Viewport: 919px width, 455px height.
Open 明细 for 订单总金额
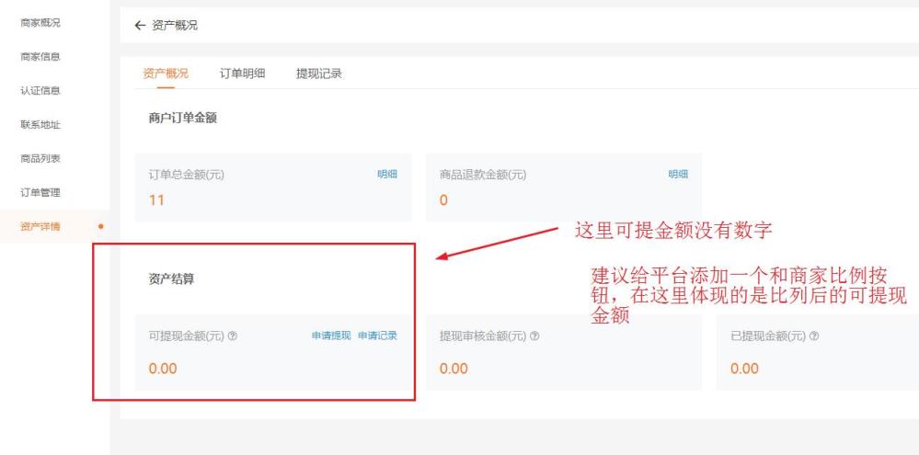tap(387, 174)
